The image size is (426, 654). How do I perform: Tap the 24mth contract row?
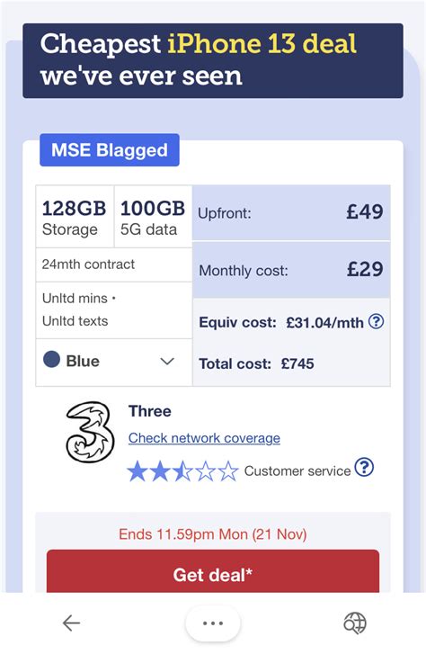[114, 264]
